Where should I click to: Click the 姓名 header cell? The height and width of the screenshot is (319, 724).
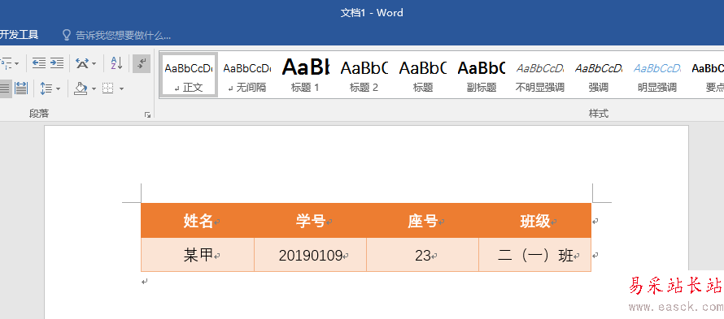[198, 221]
